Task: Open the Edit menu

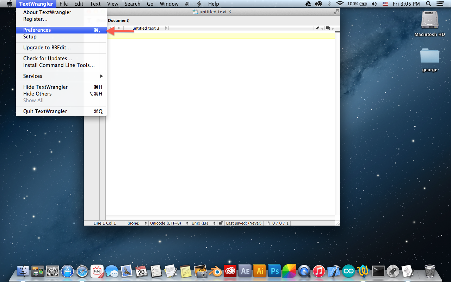Action: pos(79,4)
